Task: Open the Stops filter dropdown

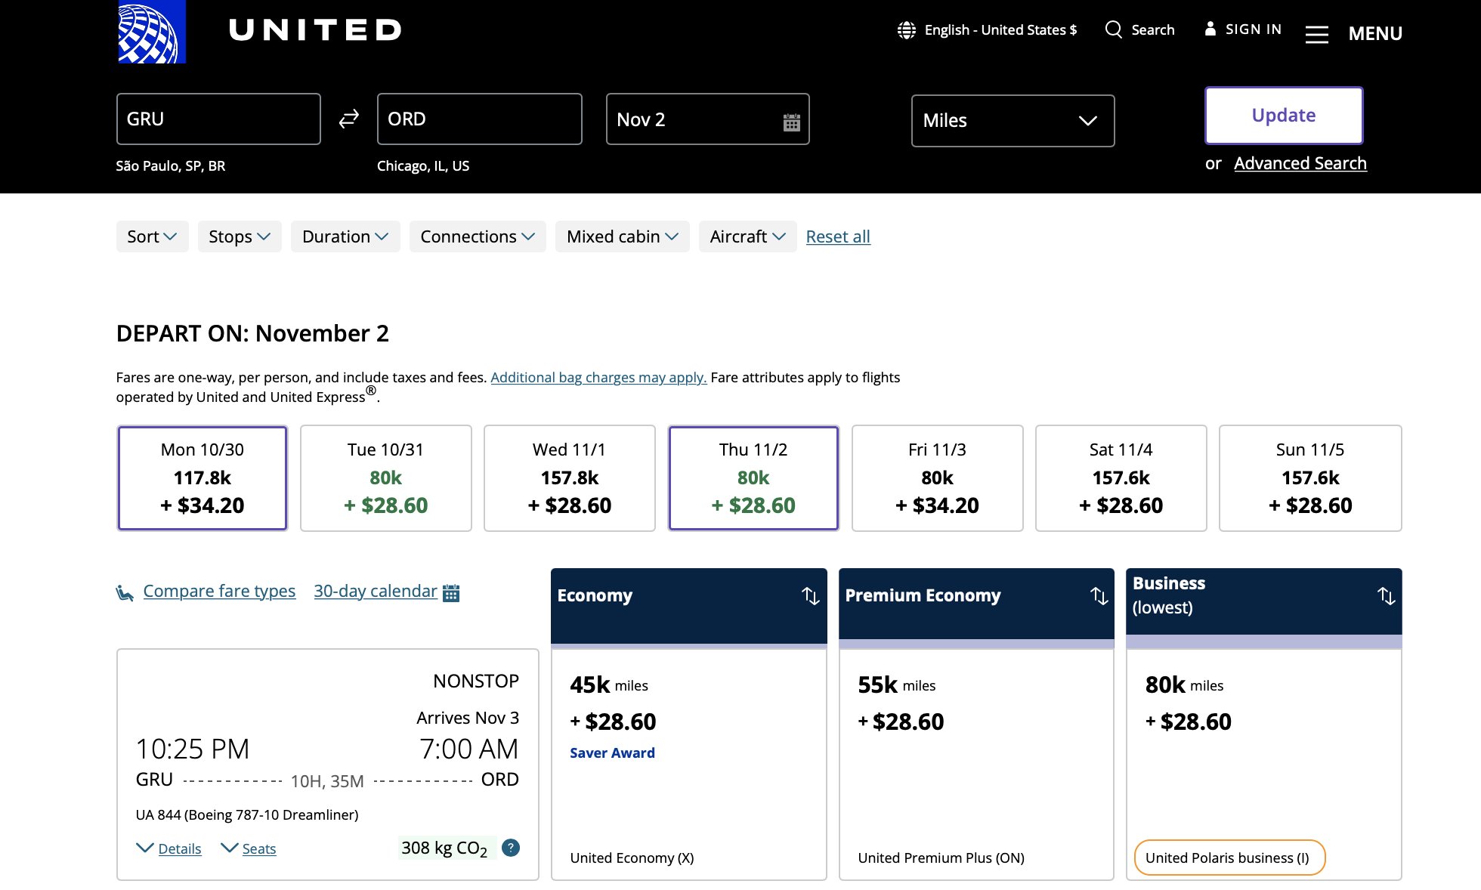Action: click(x=240, y=236)
